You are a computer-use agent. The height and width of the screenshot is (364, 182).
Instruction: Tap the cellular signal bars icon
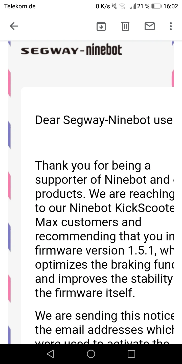coord(133,6)
